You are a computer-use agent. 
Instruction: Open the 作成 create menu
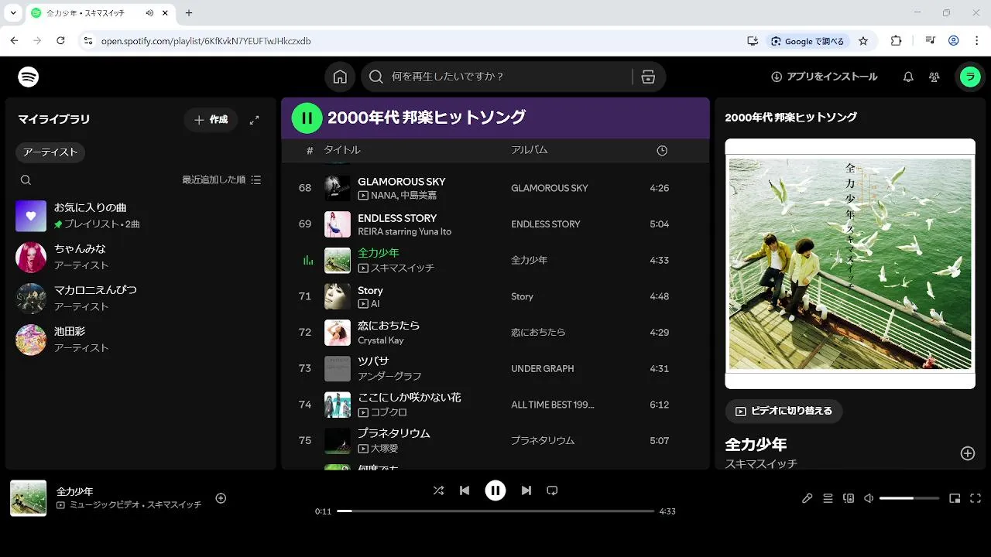pos(211,120)
